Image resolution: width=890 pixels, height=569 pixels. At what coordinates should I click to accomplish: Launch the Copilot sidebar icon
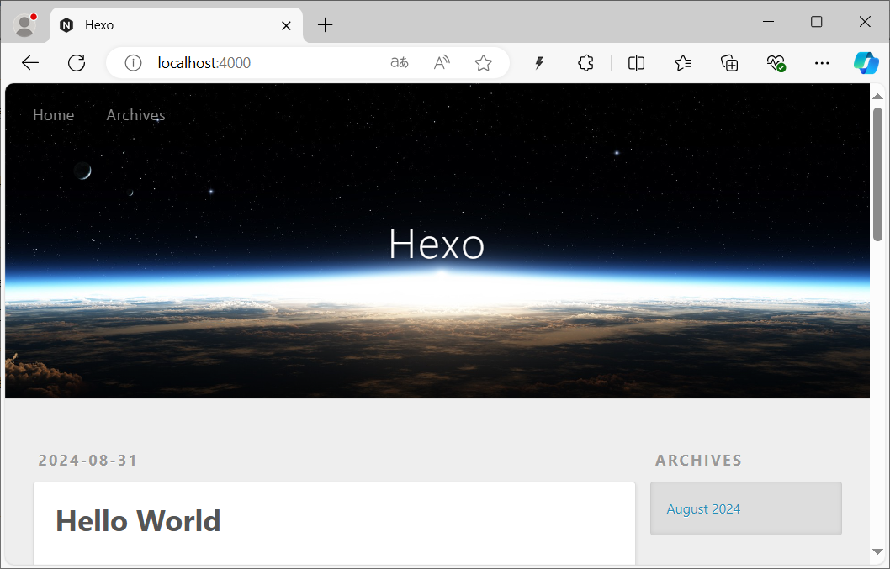pos(866,63)
